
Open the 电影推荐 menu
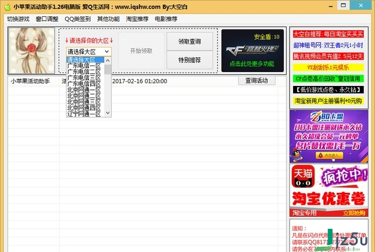click(x=166, y=19)
